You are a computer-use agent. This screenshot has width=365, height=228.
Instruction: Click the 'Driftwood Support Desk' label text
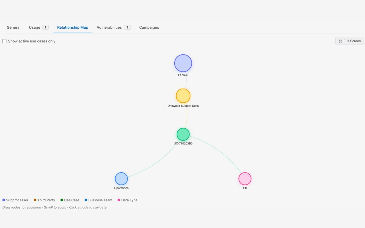coord(183,106)
